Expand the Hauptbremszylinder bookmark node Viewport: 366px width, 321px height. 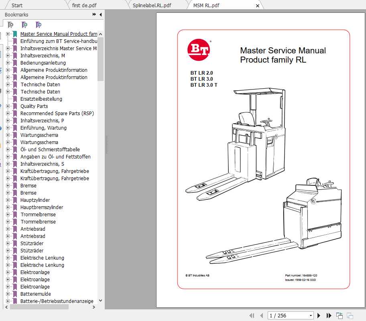8,207
